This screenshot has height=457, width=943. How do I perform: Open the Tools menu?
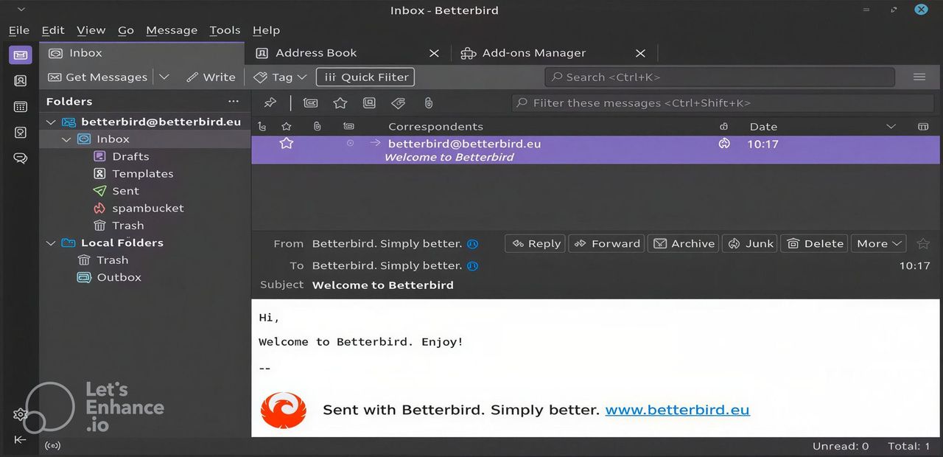[x=225, y=30]
